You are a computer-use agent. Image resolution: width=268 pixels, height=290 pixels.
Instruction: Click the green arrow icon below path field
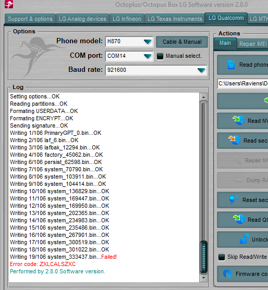[x=266, y=100]
